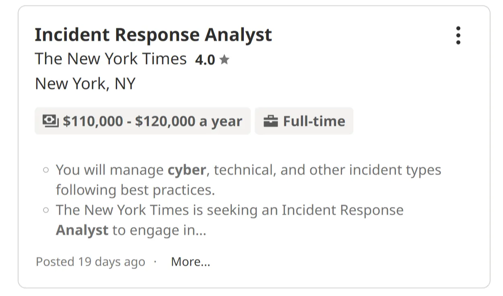This screenshot has height=296, width=503.
Task: Click first snippet's hollow bullet marker
Action: (46, 170)
